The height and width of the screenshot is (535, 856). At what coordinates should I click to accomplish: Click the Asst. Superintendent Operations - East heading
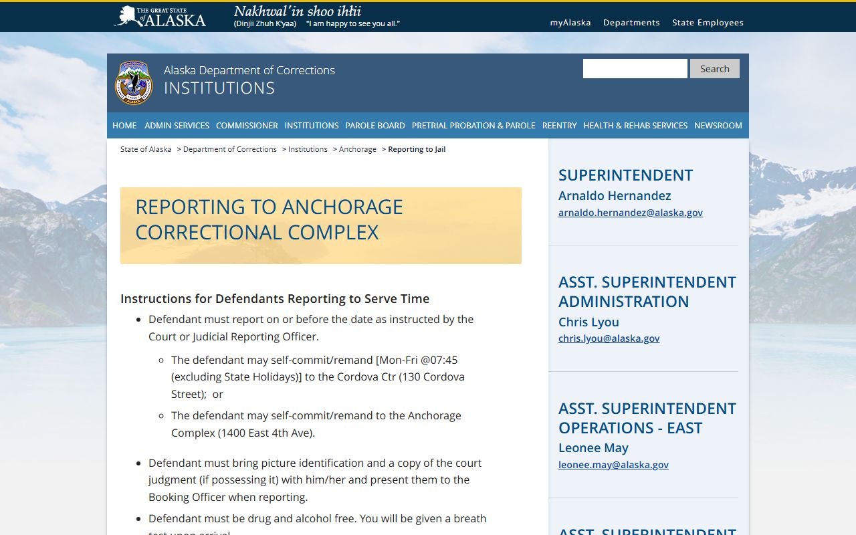coord(647,418)
